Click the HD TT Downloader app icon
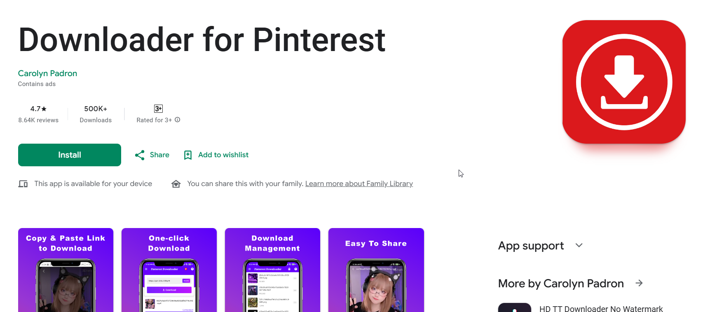The width and height of the screenshot is (717, 312). click(x=514, y=308)
